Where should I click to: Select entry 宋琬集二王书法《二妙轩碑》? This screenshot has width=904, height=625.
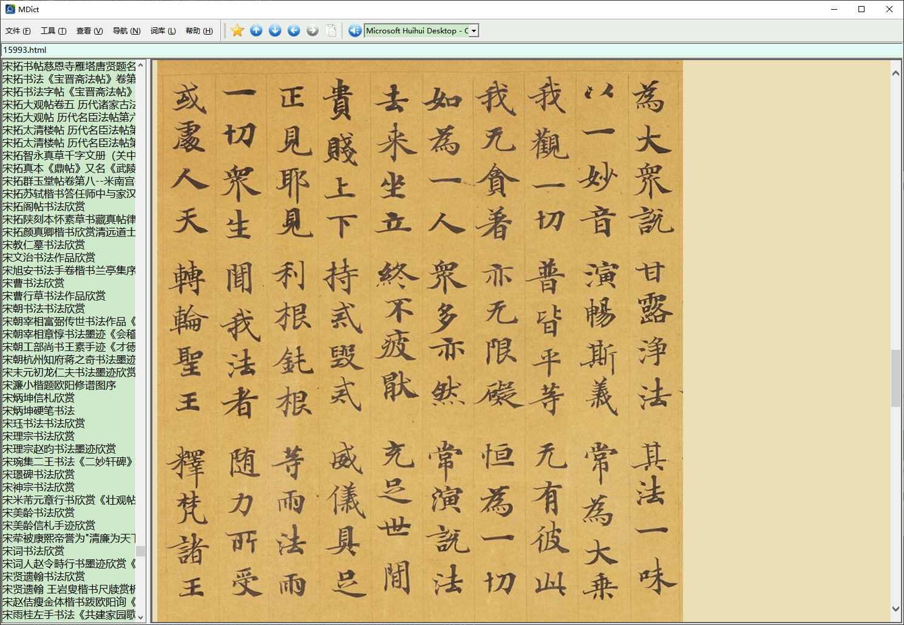pos(67,462)
